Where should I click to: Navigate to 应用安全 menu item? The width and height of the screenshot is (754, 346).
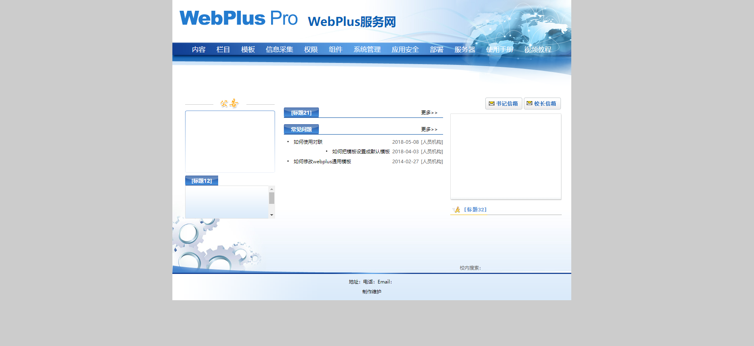pos(405,49)
